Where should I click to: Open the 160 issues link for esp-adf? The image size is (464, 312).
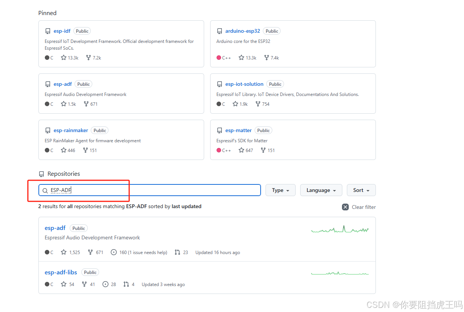point(139,252)
